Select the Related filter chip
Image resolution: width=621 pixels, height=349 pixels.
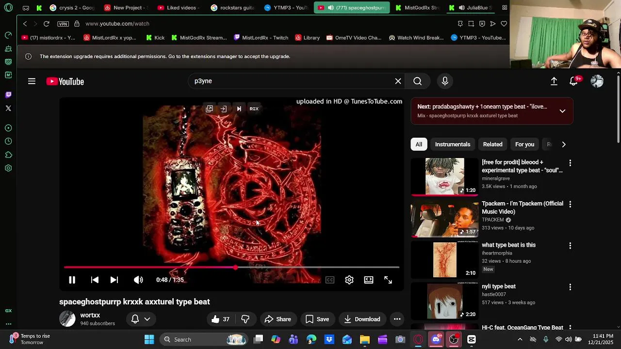point(492,144)
